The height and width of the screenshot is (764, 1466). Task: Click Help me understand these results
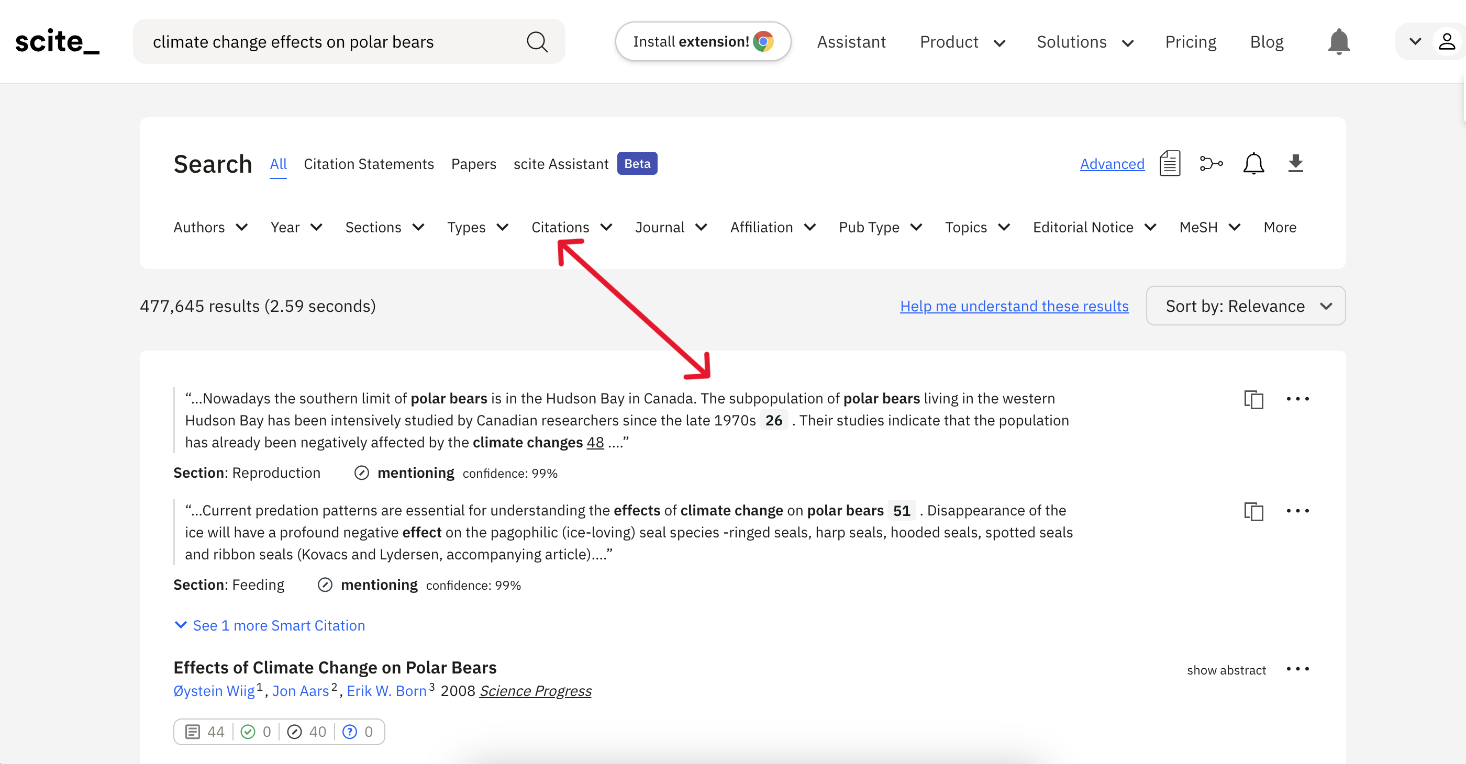point(1014,307)
